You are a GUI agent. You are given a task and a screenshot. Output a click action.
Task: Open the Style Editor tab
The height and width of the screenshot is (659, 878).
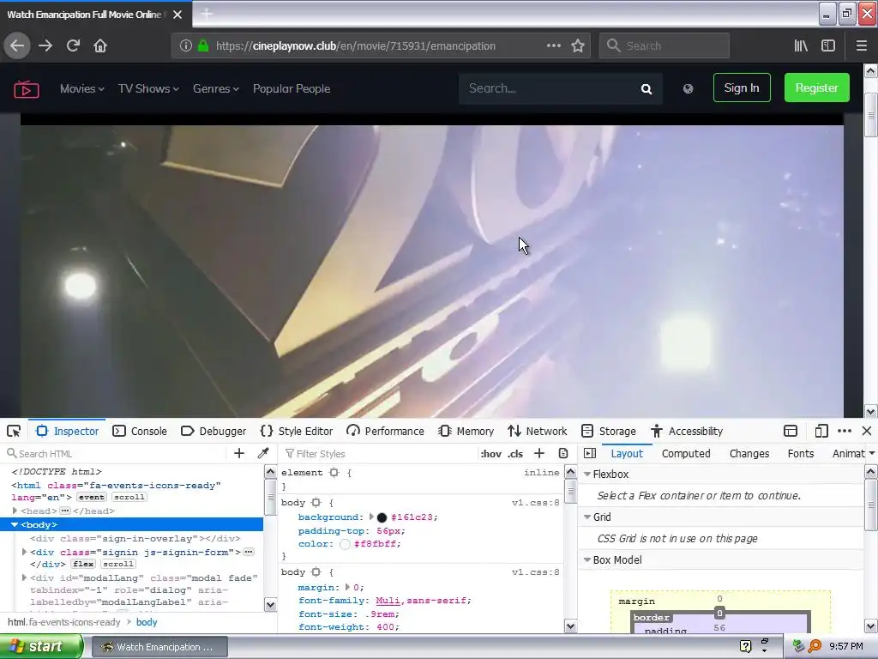click(x=297, y=431)
